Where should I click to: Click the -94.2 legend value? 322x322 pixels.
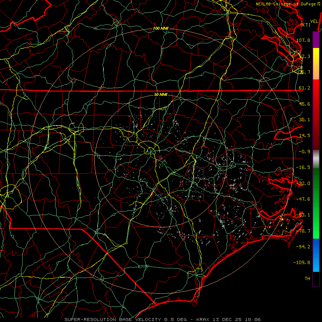pos(303,247)
